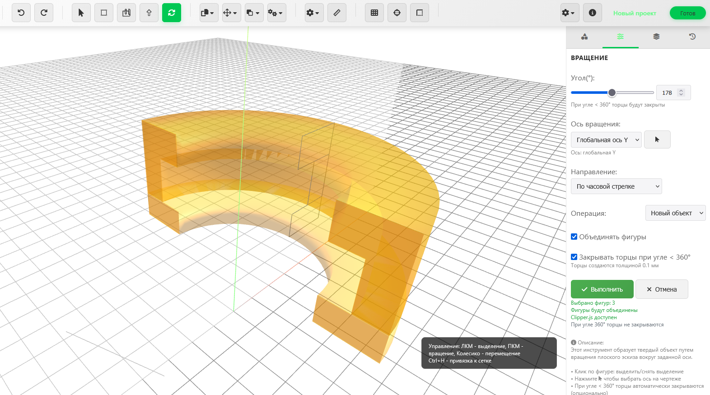Open the history panel tab
710x395 pixels.
pos(692,37)
